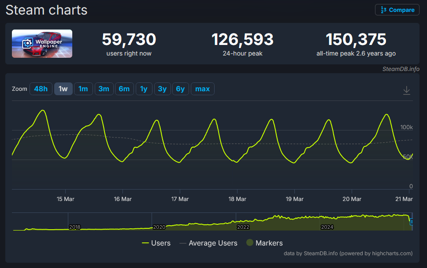Set chart zoom to 48h

tap(41, 89)
